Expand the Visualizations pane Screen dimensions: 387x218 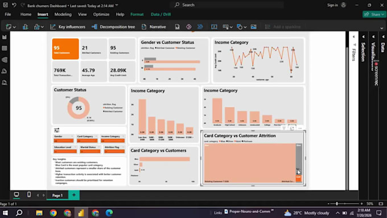click(x=373, y=37)
